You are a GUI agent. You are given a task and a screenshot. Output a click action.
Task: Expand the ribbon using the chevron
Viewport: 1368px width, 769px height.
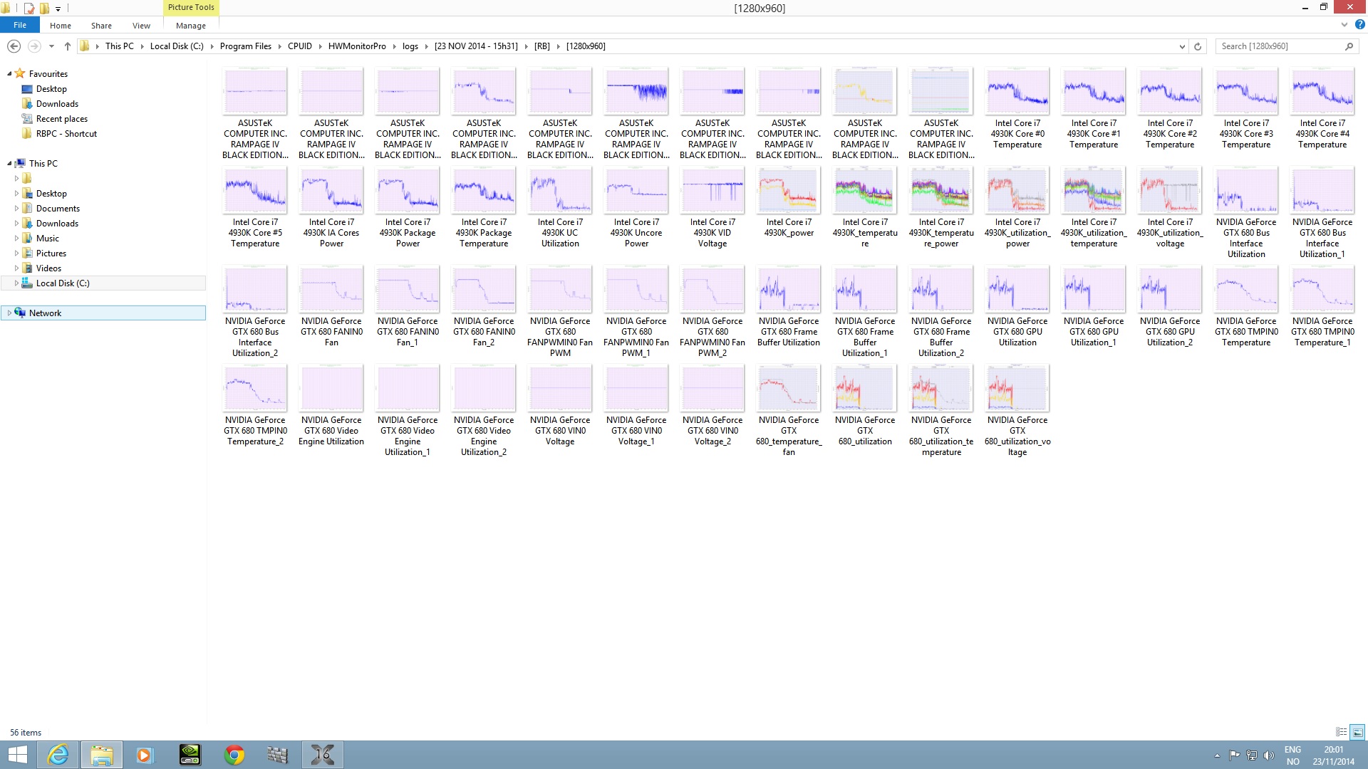[x=1344, y=25]
